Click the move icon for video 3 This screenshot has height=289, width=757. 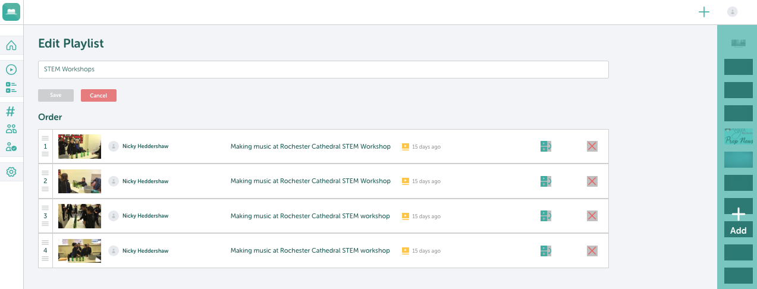(546, 216)
